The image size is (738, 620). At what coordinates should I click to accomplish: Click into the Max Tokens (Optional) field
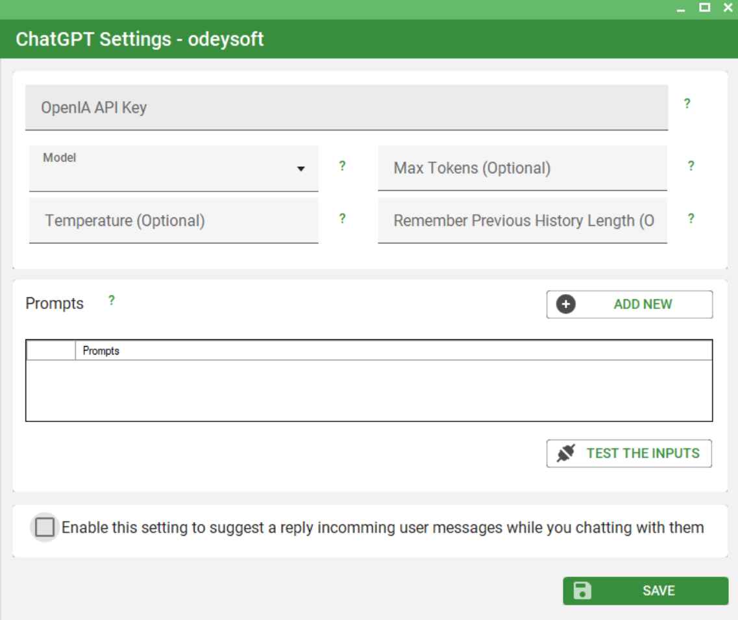(x=522, y=169)
